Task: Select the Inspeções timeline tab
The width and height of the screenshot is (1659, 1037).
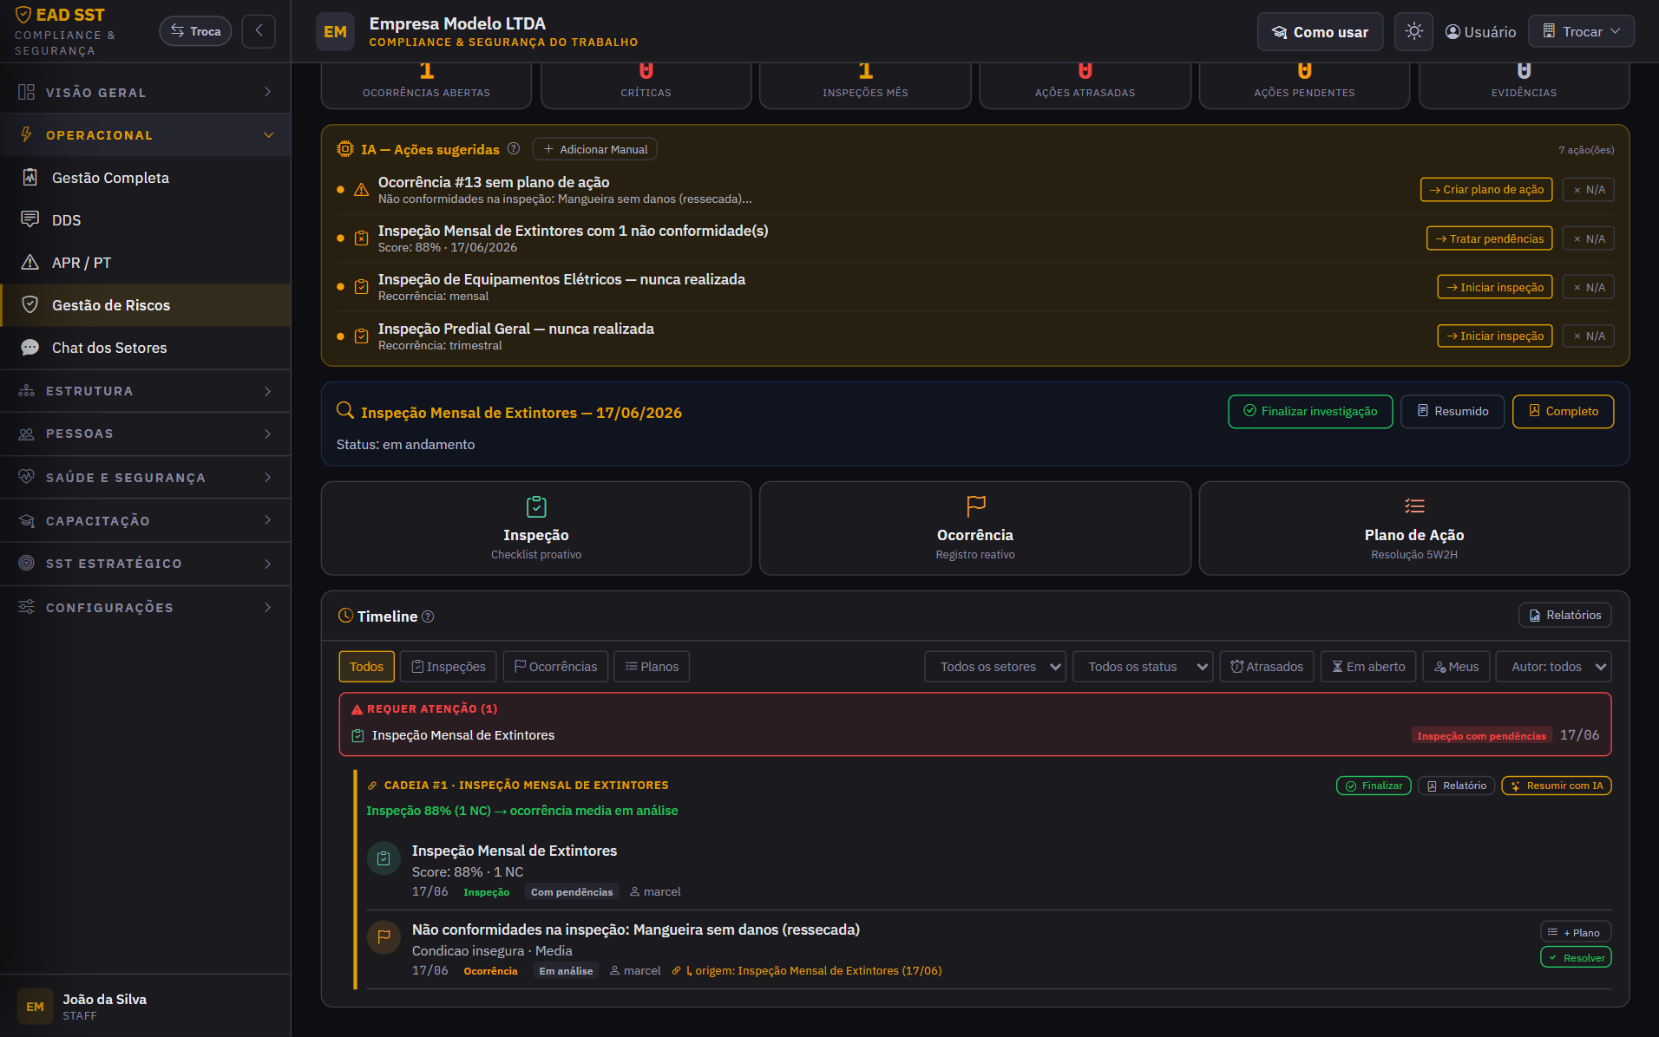Action: (x=449, y=666)
